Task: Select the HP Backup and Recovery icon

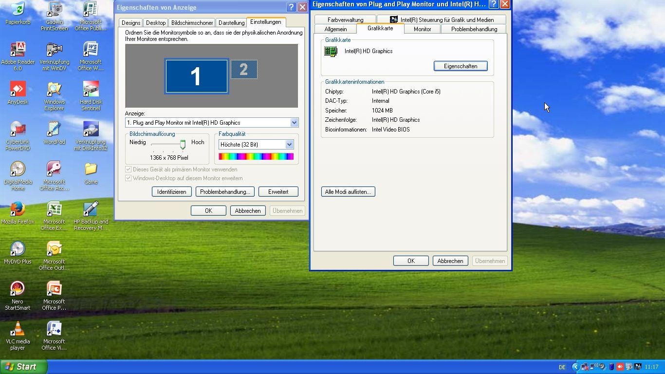Action: coord(91,216)
